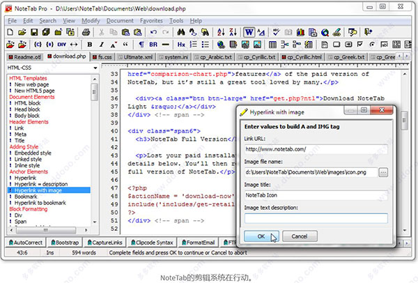This screenshot has height=283, width=418.
Task: Cancel the Hyperlink with image dialog
Action: (300, 236)
